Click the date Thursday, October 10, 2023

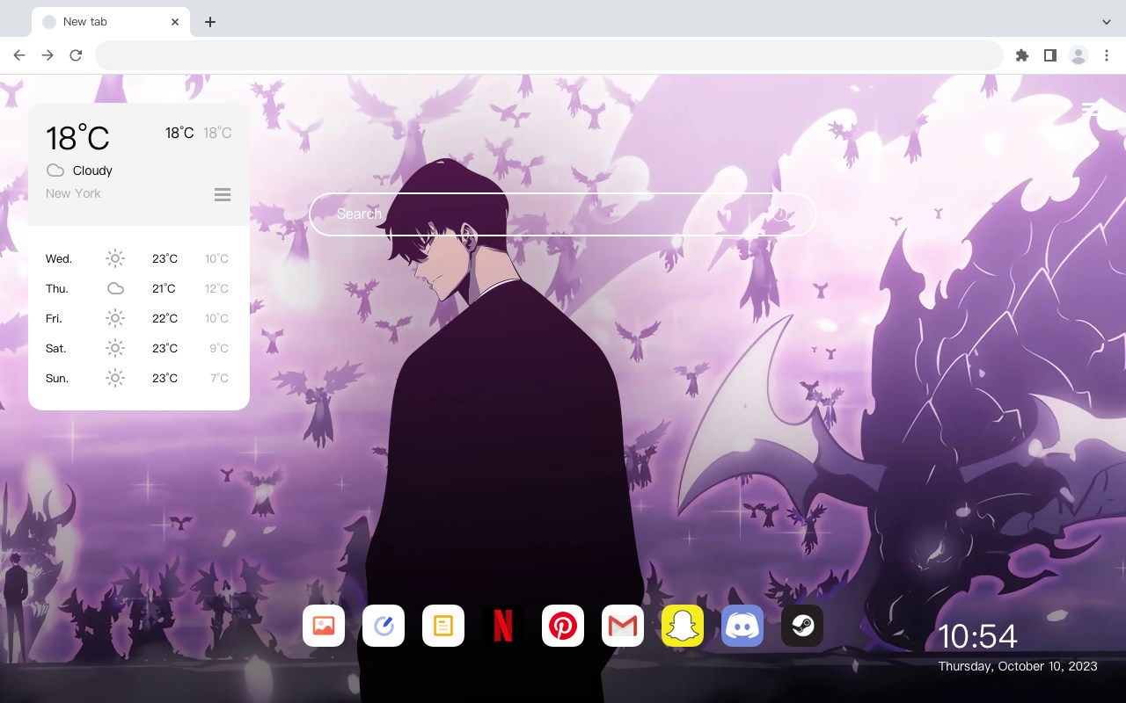(1018, 666)
